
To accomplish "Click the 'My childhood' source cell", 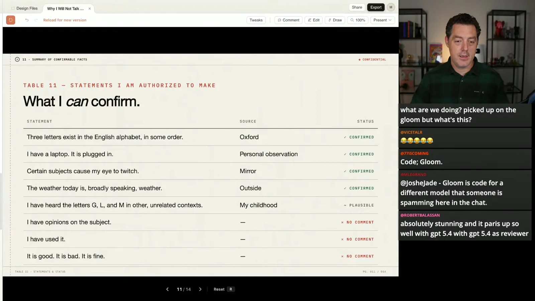I will coord(258,205).
